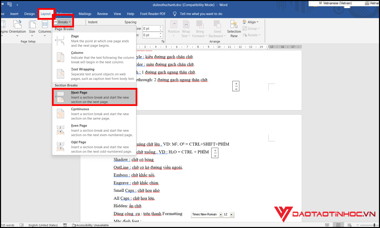Expand the Align dropdown
380x228 pixels.
click(251, 22)
